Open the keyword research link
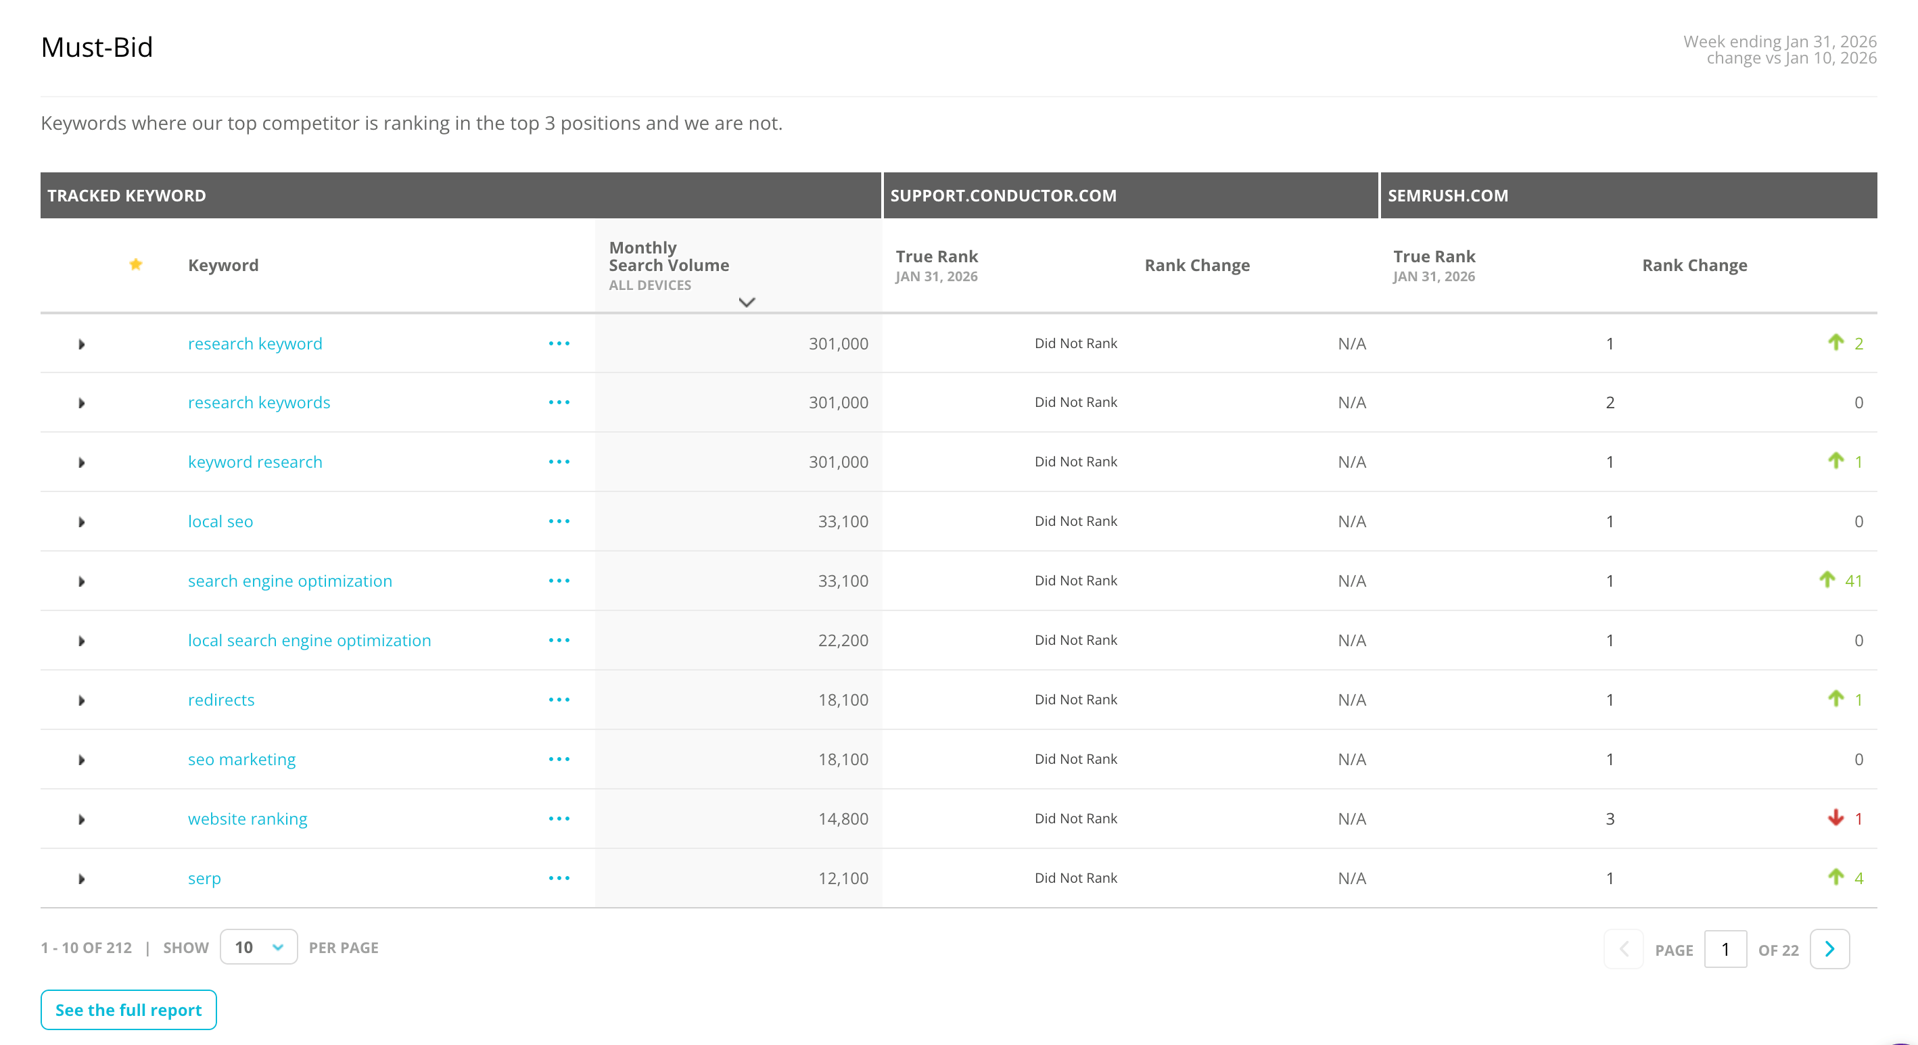The width and height of the screenshot is (1918, 1045). [255, 462]
